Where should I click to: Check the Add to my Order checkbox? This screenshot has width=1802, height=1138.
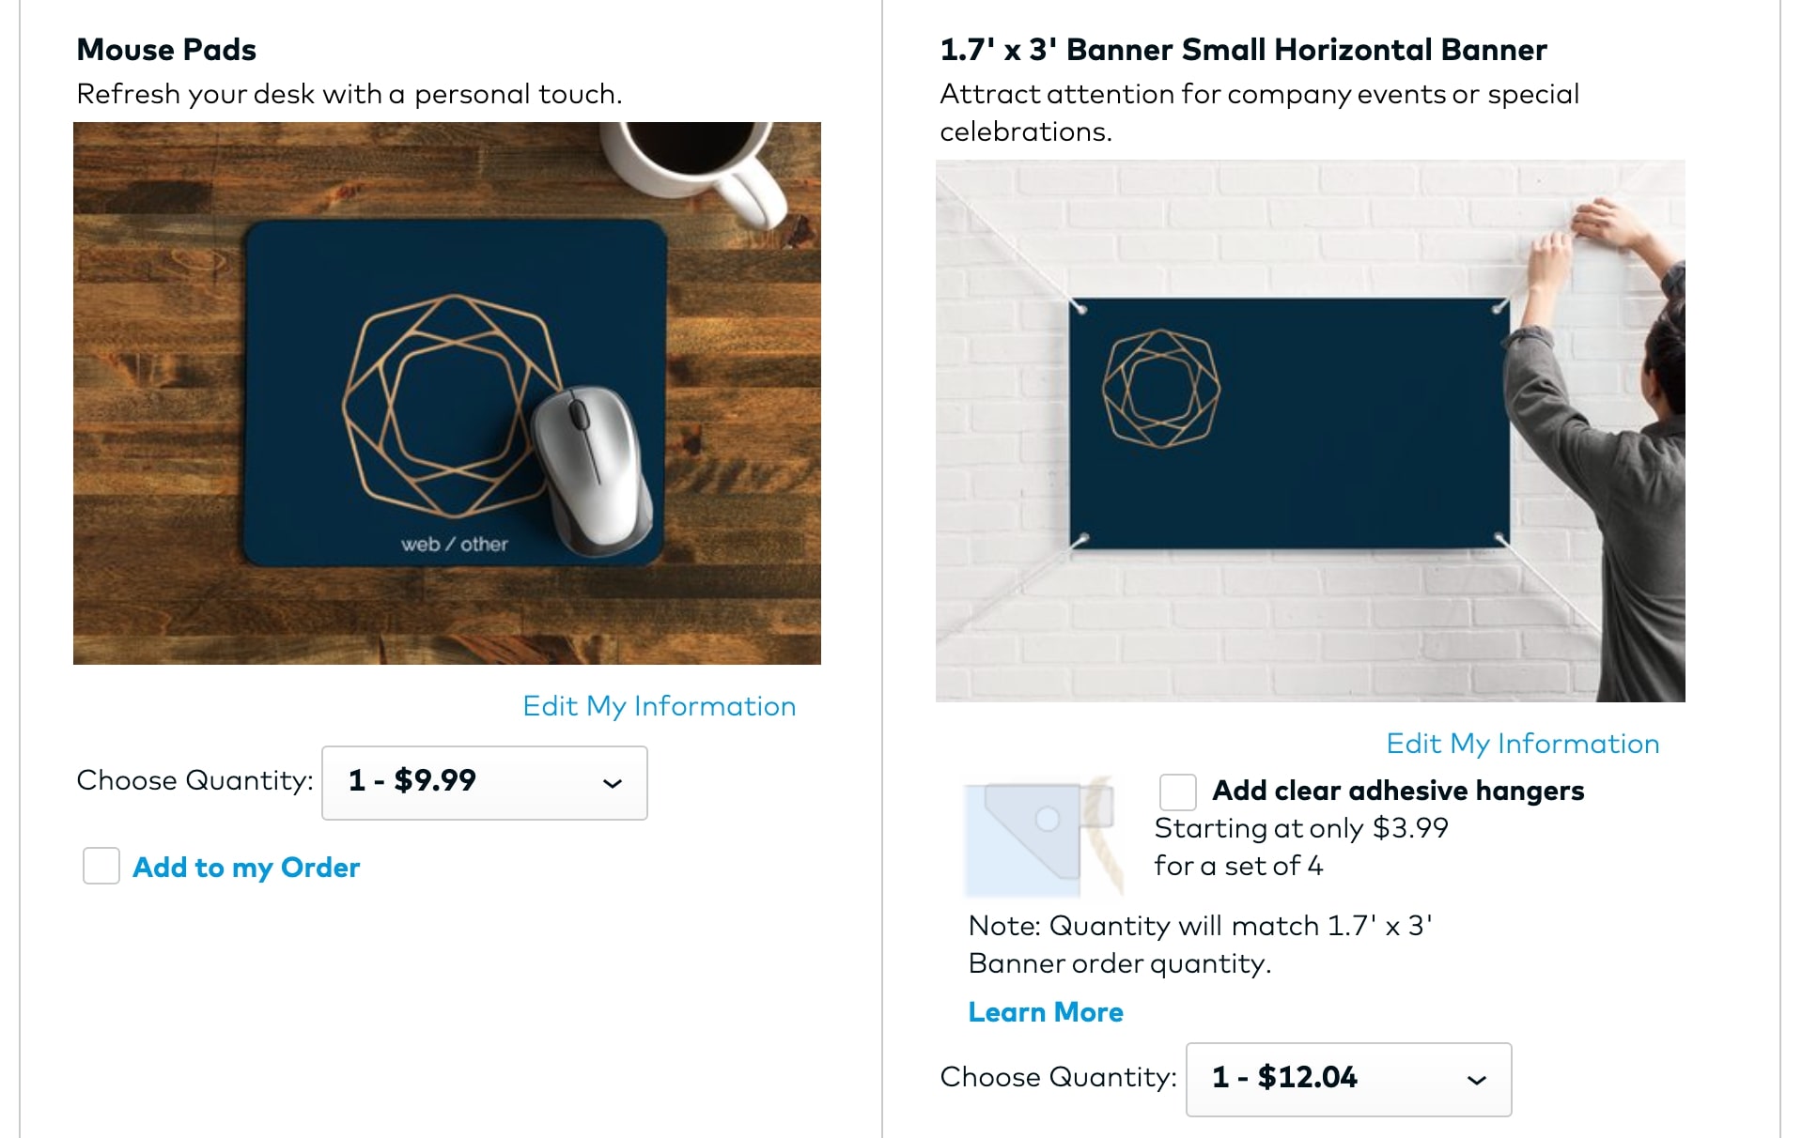101,866
